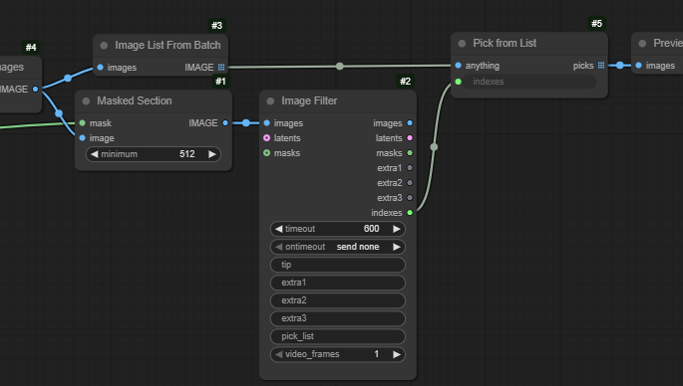This screenshot has width=683, height=386.
Task: Increase the timeout value with the right arrow
Action: [397, 229]
